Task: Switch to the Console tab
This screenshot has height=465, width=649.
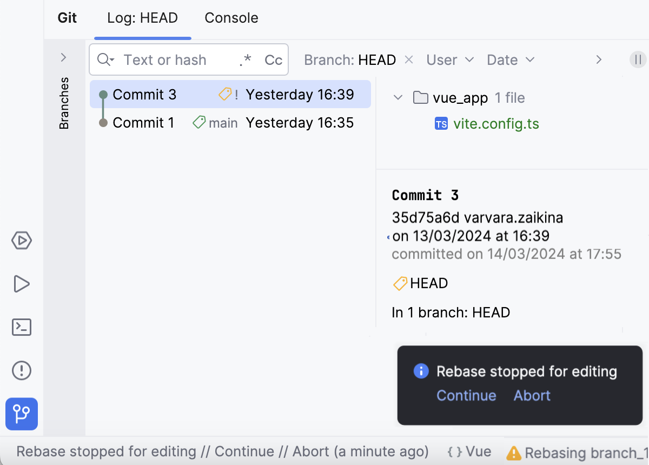Action: [231, 18]
